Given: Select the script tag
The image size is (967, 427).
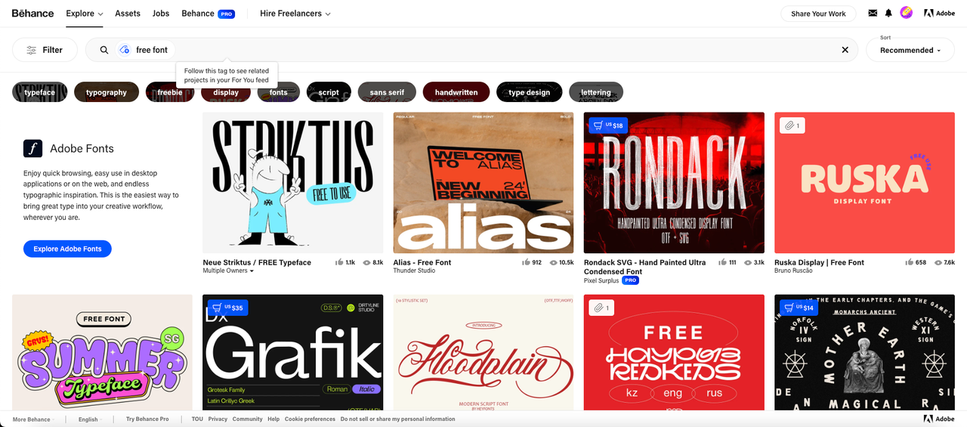Looking at the screenshot, I should pos(329,92).
